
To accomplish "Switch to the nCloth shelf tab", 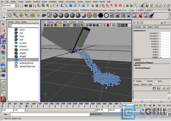I will tap(140, 10).
